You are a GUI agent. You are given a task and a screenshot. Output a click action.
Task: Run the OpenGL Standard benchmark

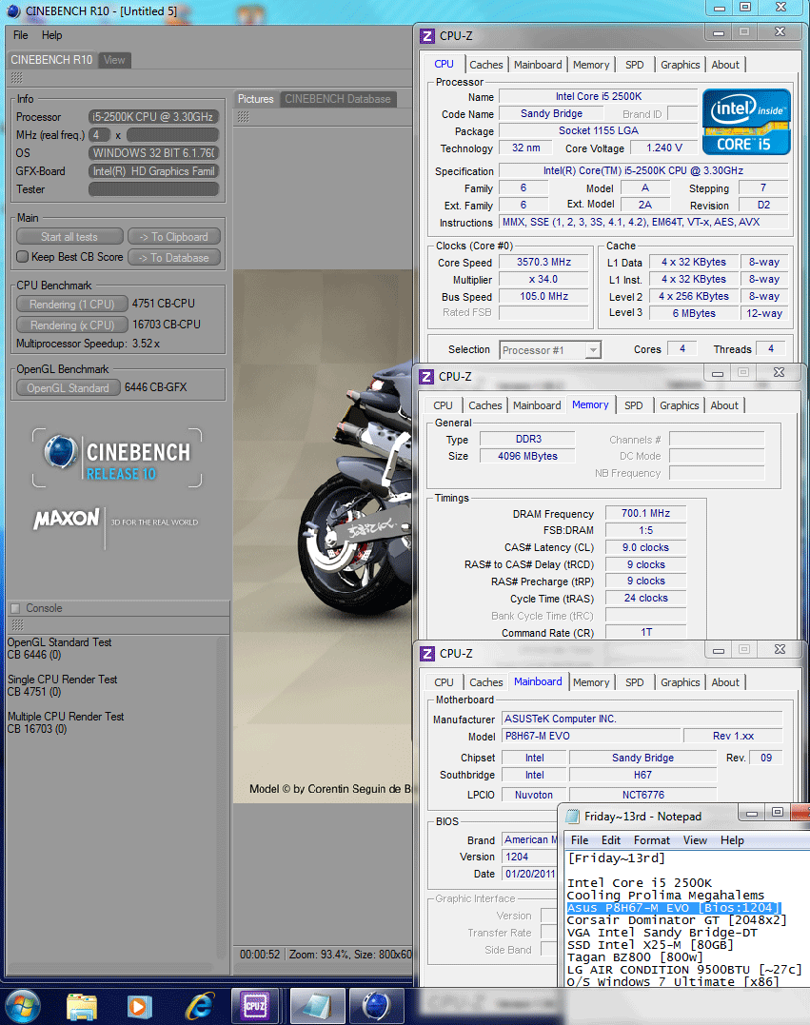(68, 387)
